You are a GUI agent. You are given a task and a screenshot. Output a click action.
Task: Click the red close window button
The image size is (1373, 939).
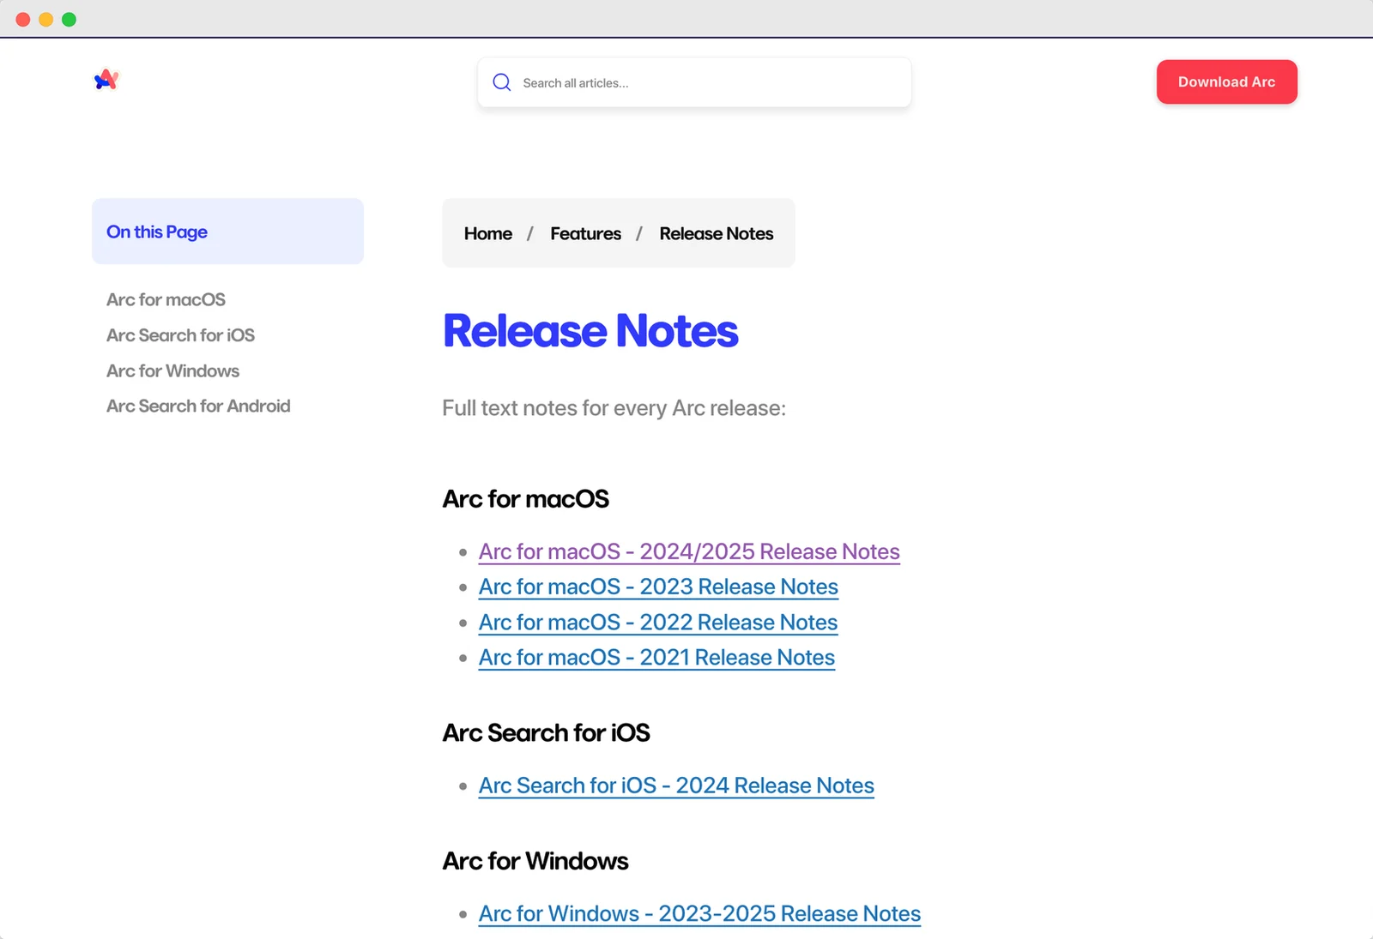[x=23, y=19]
